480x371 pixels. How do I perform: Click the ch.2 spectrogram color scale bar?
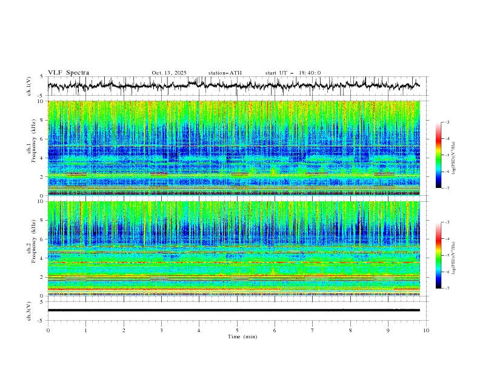coord(438,255)
